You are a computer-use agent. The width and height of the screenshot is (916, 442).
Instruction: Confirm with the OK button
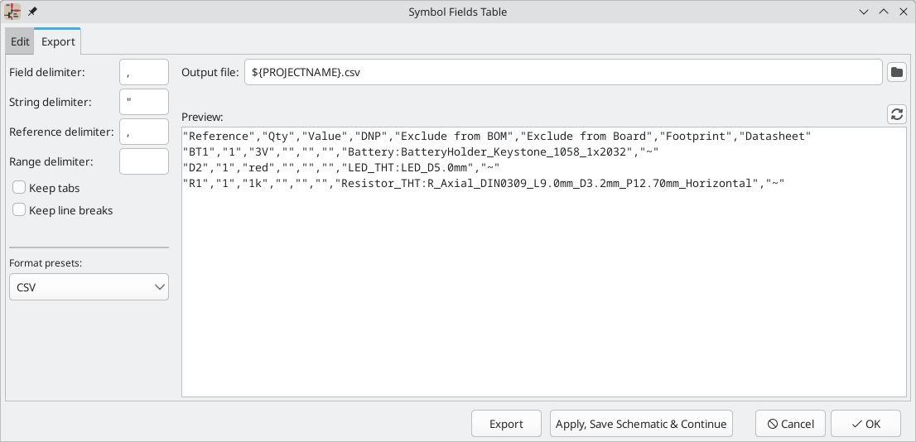[865, 424]
